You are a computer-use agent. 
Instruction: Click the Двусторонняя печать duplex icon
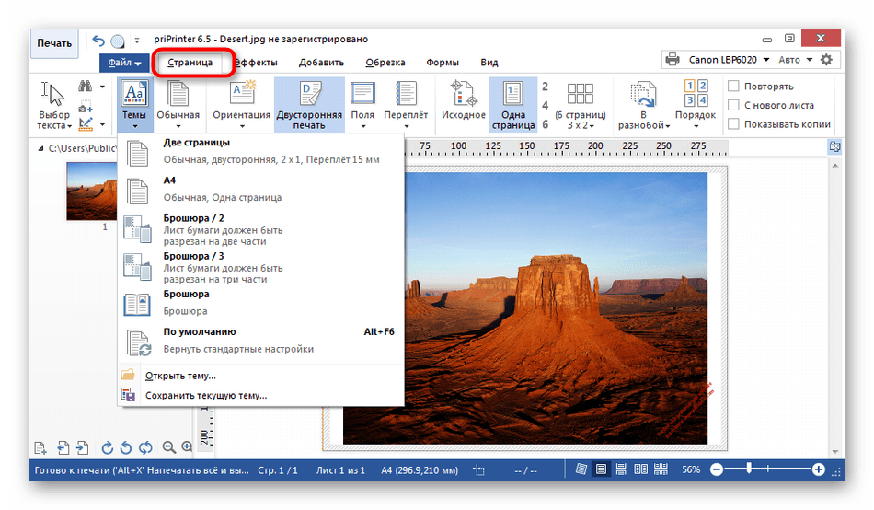308,96
